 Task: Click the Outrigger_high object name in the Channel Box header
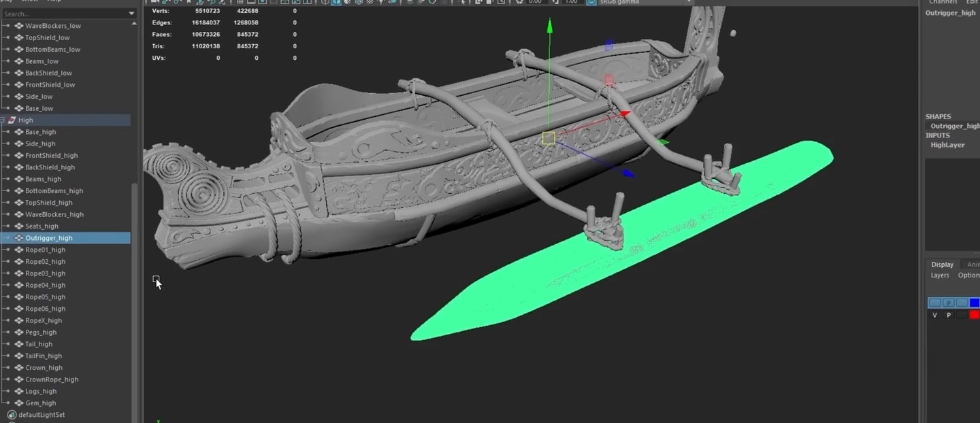[x=950, y=13]
